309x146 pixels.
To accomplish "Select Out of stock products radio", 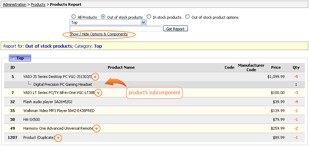I will (x=103, y=16).
